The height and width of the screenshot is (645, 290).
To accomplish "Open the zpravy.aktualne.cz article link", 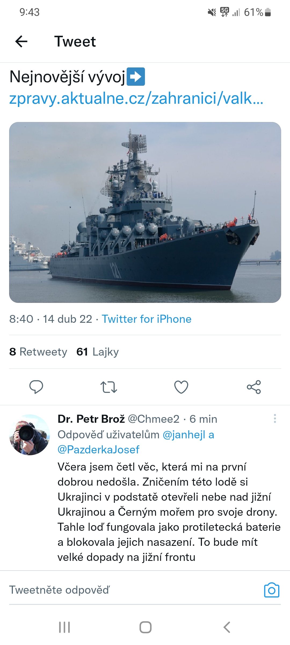I will pyautogui.click(x=136, y=98).
